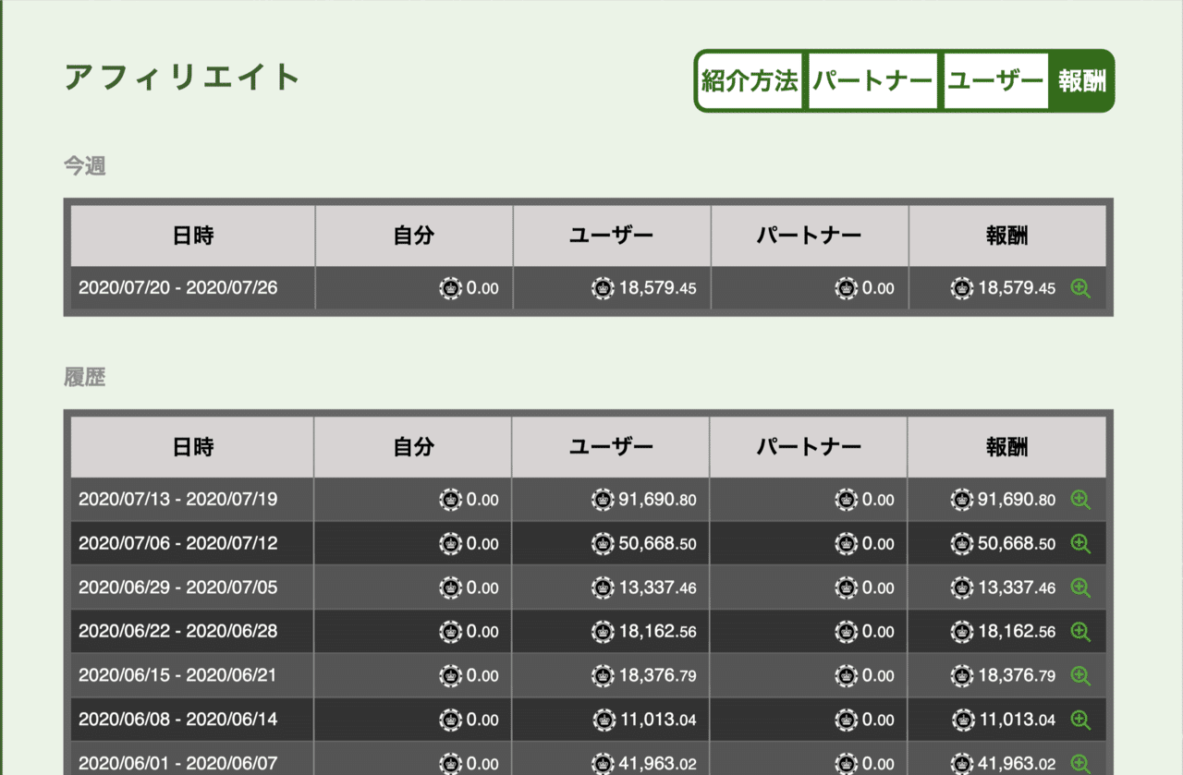
Task: Click chip icon beside user value 11,013.04
Action: coord(603,720)
